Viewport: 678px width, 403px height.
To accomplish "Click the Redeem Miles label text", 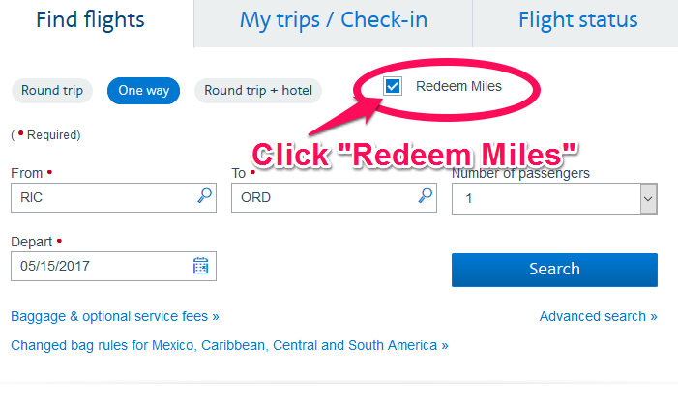I will pos(458,86).
